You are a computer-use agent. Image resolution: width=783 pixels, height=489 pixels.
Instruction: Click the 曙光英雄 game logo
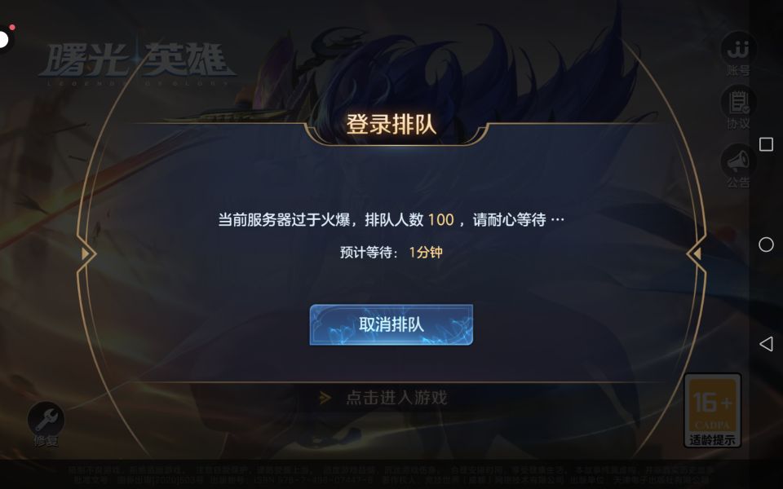(136, 64)
